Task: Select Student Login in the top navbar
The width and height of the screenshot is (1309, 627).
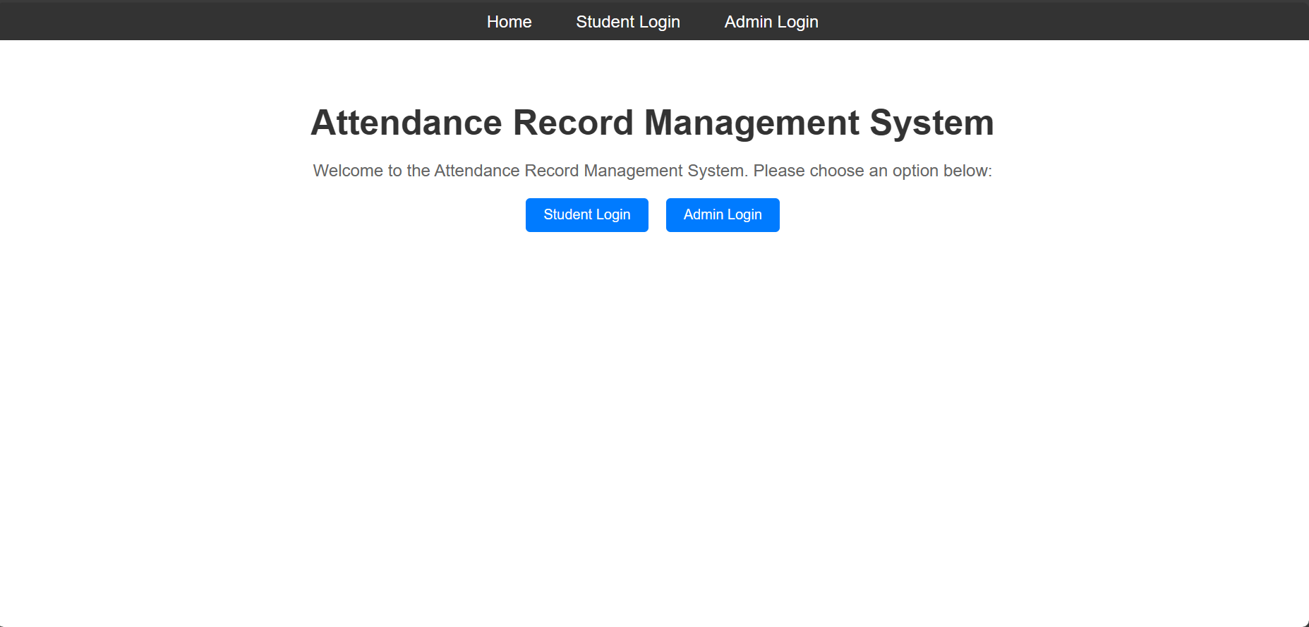Action: click(x=627, y=22)
